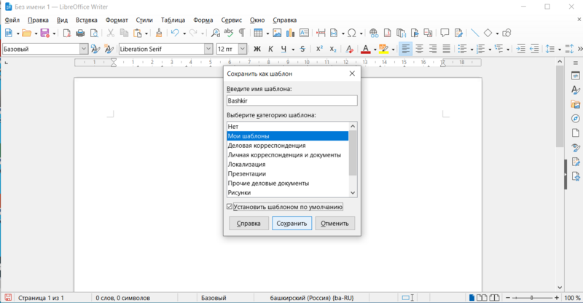Insert chart icon in toolbar
Screen dimensions: 583x303
pos(290,33)
